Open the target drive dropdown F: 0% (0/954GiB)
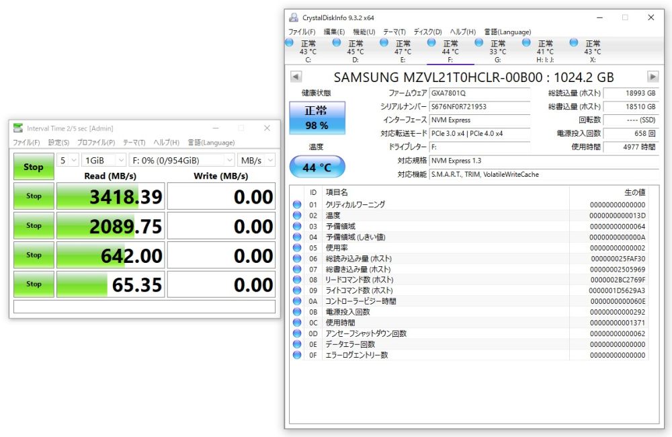Image resolution: width=672 pixels, height=437 pixels. coord(182,161)
